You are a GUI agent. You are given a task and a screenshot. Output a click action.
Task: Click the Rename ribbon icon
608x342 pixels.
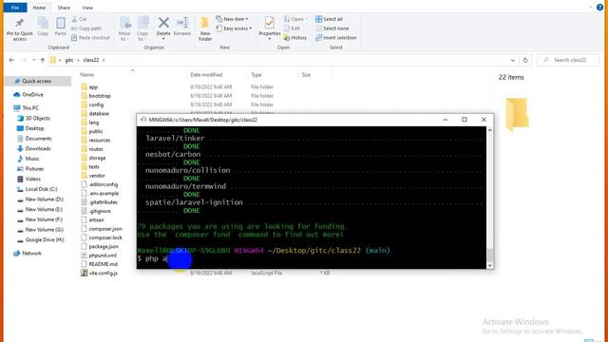182,23
